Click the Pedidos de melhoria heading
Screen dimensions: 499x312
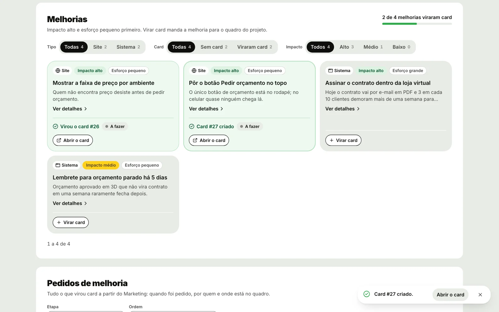pyautogui.click(x=87, y=283)
